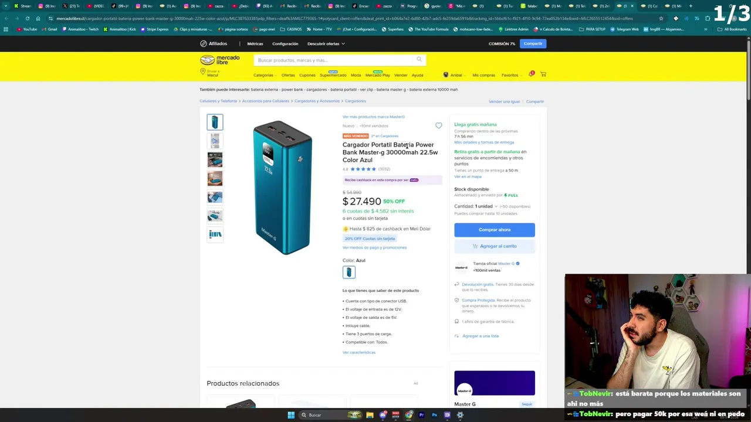
Task: Open Ayuda help page
Action: pyautogui.click(x=417, y=75)
